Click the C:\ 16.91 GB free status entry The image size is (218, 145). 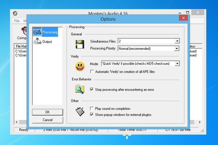click(x=178, y=130)
